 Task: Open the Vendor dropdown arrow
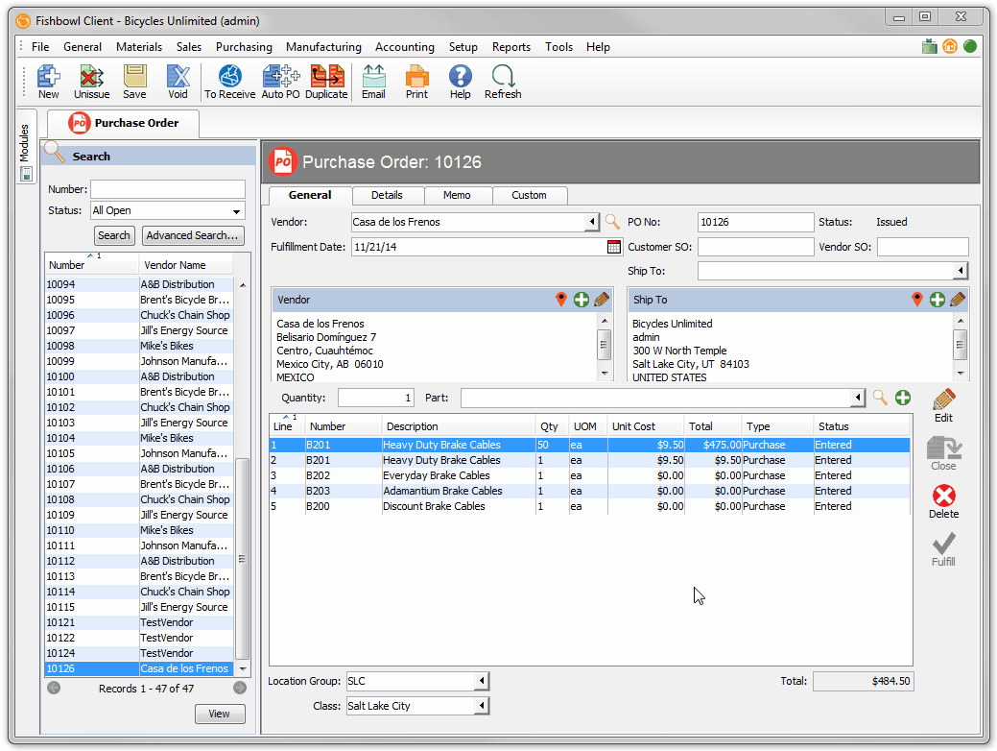tap(593, 222)
